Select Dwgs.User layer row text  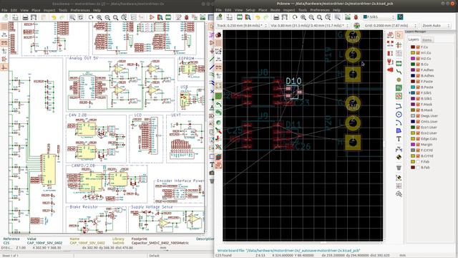tap(429, 116)
